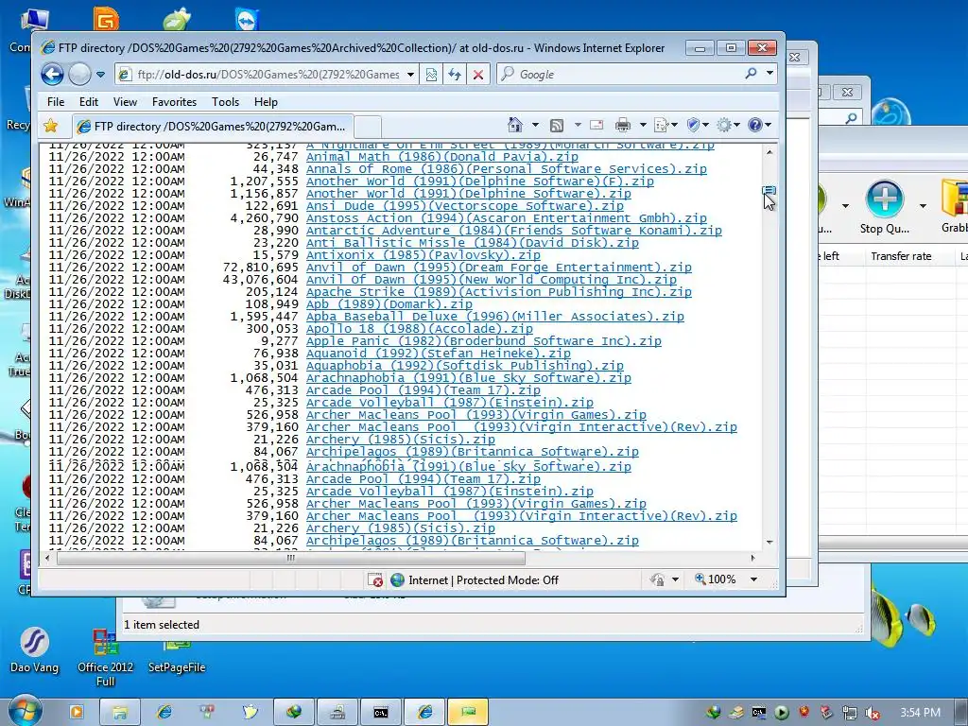Open status bar security icon dropdown
The height and width of the screenshot is (726, 968).
(x=675, y=579)
